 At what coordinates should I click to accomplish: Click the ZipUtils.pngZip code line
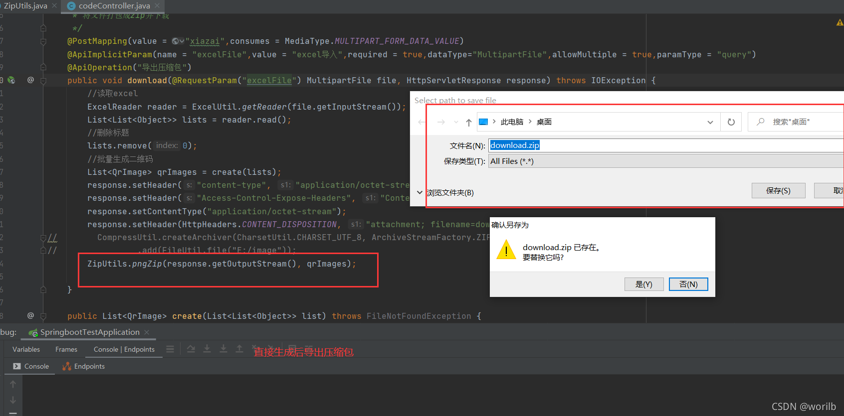(221, 264)
